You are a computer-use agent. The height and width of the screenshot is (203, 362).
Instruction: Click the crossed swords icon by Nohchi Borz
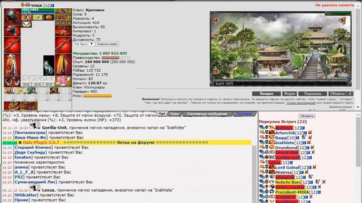pos(324,182)
